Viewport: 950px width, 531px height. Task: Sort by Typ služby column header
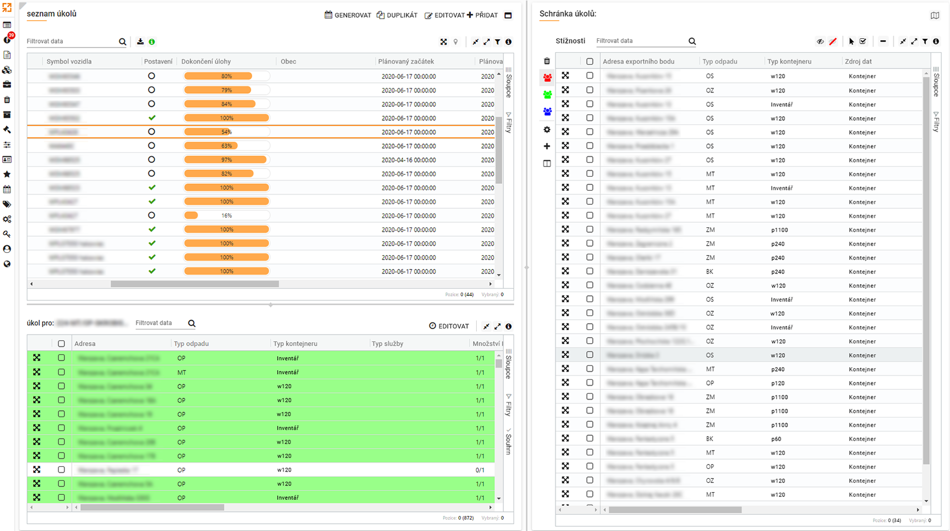click(x=387, y=344)
